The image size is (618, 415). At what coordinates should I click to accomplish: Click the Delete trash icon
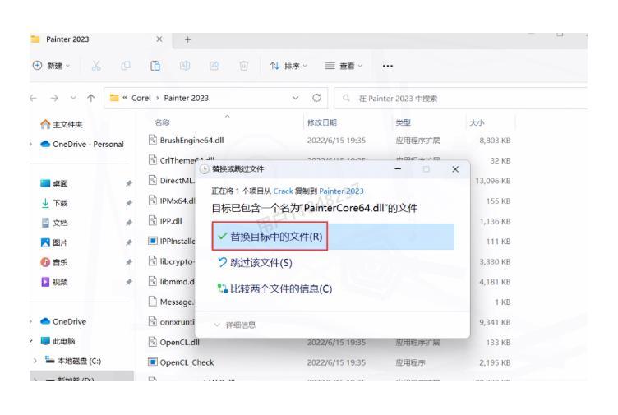pyautogui.click(x=244, y=66)
